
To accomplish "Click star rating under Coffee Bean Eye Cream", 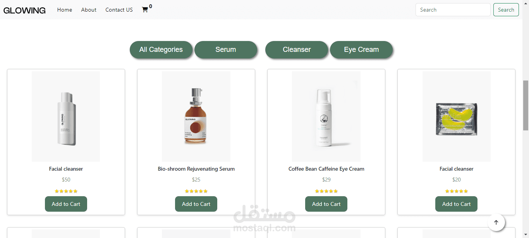I will (326, 191).
